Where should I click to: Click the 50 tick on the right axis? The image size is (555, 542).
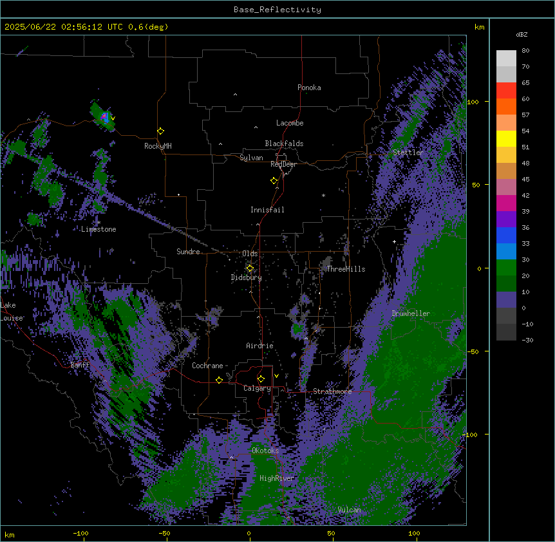[x=476, y=185]
